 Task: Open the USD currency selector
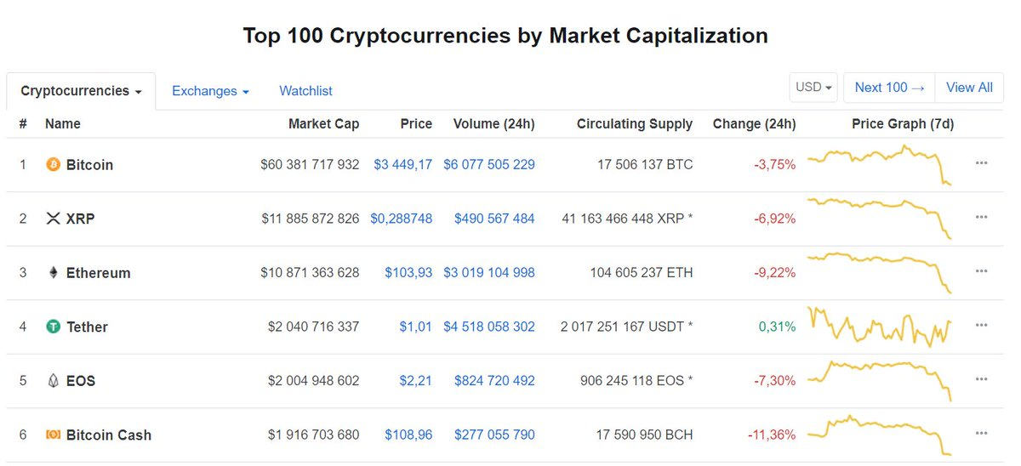tap(813, 88)
